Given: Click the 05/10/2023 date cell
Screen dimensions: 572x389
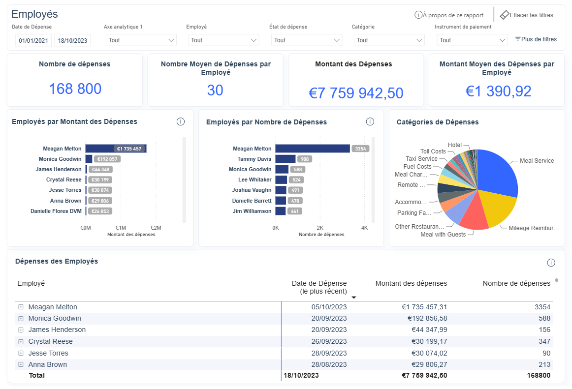Looking at the screenshot, I should pos(329,307).
